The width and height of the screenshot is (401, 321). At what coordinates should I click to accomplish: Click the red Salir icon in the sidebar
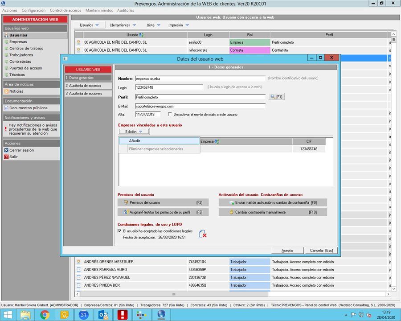click(x=6, y=157)
